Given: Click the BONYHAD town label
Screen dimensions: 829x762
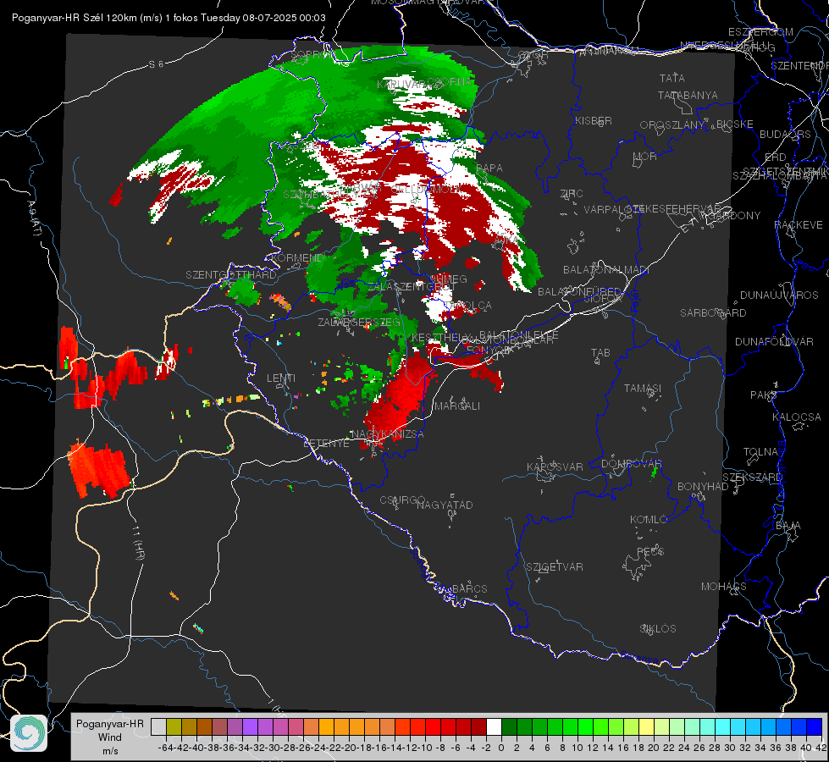Looking at the screenshot, I should [x=703, y=487].
